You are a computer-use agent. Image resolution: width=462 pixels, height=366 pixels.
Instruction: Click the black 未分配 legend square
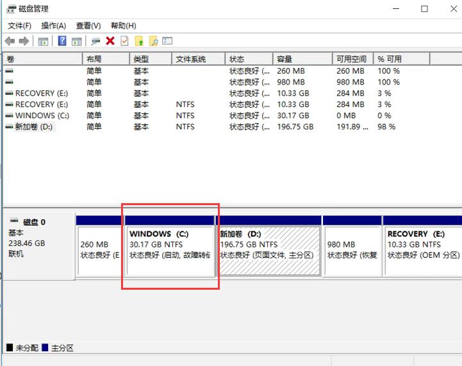[x=10, y=347]
